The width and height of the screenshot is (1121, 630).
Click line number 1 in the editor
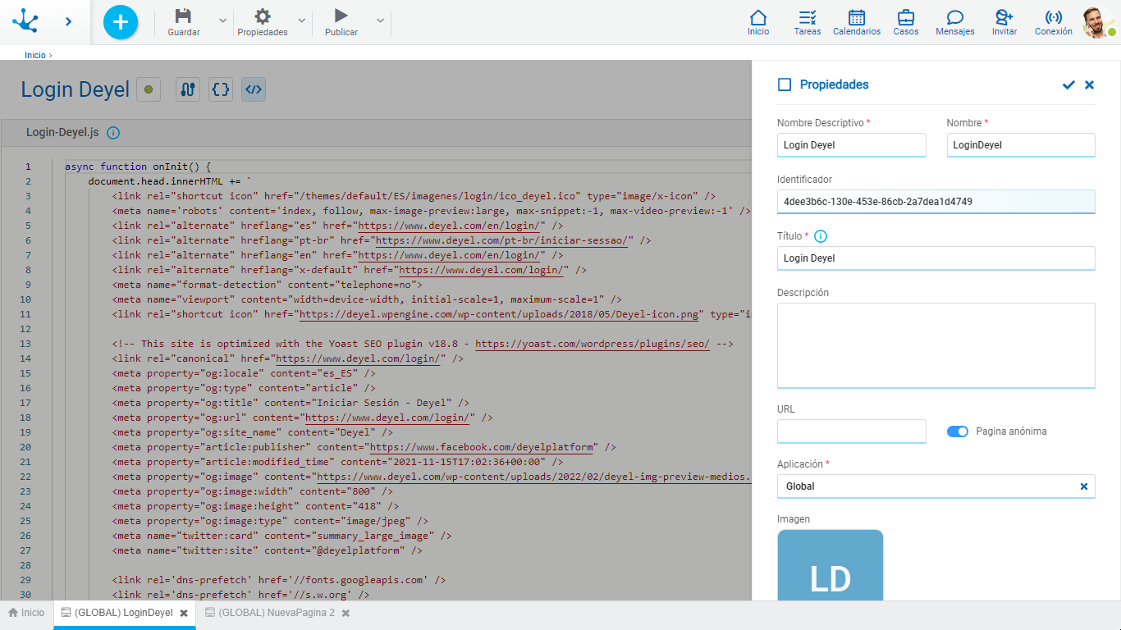pos(28,167)
